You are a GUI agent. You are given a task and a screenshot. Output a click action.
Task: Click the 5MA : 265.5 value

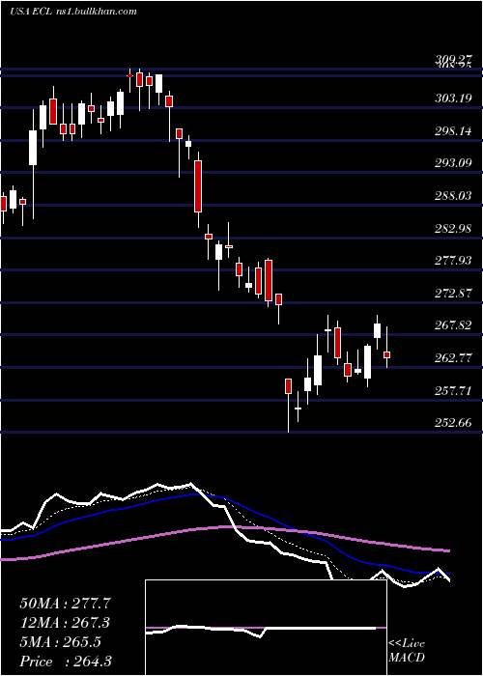(x=61, y=642)
